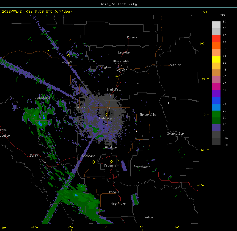Pick the slate-purple 0-10 dBZ legend swatch
The width and height of the screenshot is (237, 231).
click(x=216, y=128)
